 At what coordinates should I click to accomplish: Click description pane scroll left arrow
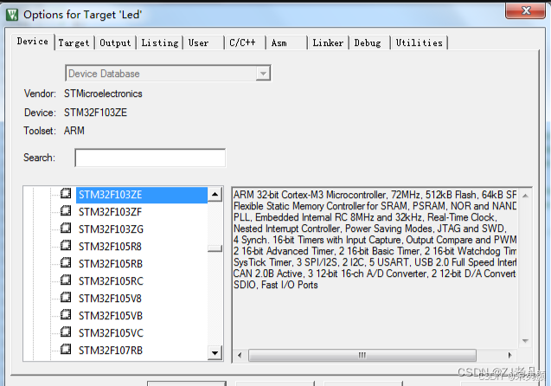240,355
